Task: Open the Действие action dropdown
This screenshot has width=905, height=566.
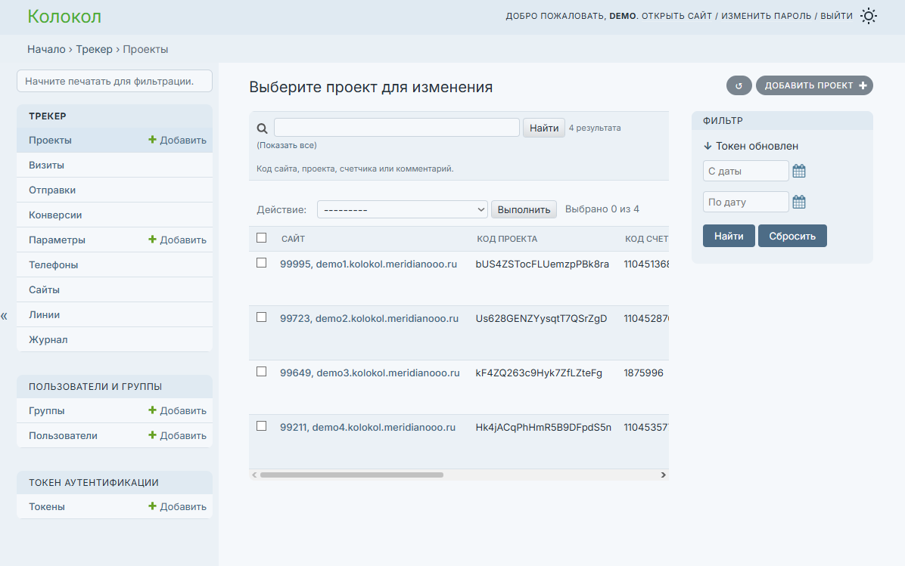Action: coord(403,209)
